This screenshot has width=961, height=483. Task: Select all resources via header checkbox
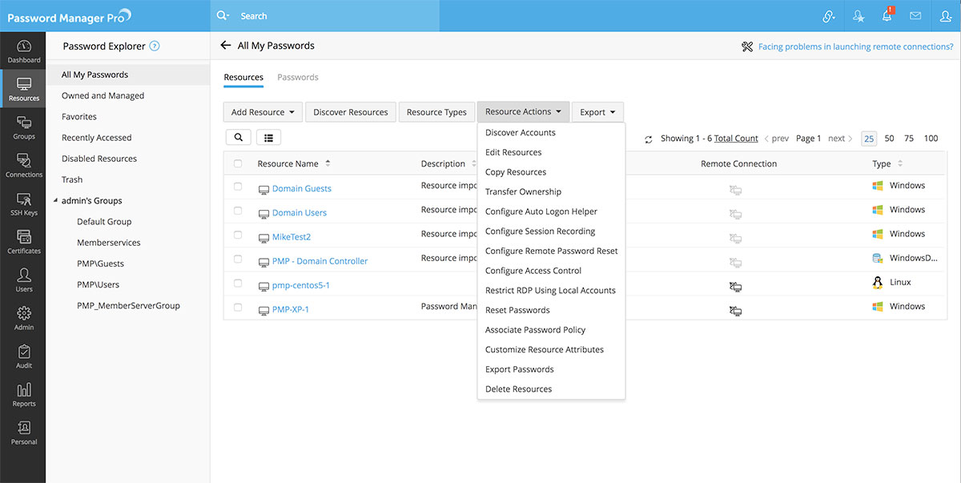point(238,164)
